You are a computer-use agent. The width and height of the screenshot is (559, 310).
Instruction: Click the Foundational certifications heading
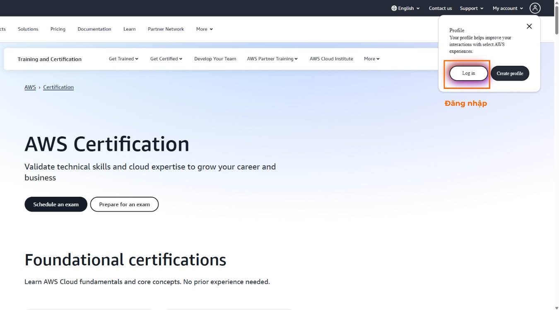[x=125, y=260]
